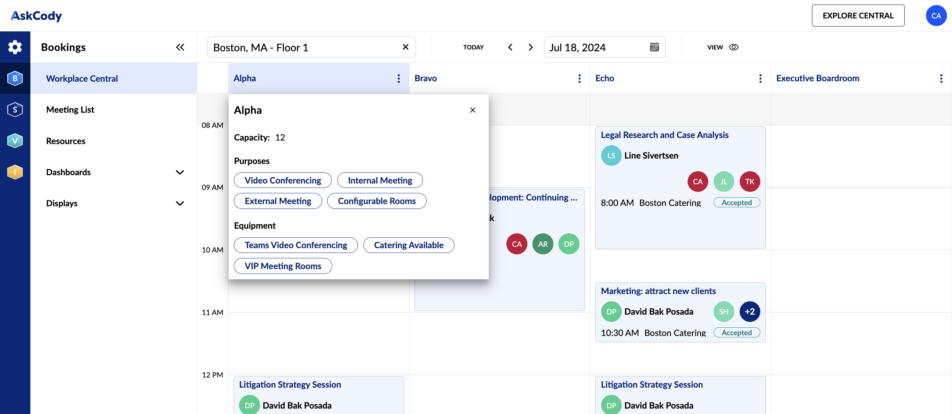952x414 pixels.
Task: Open the calendar date picker icon
Action: click(654, 47)
